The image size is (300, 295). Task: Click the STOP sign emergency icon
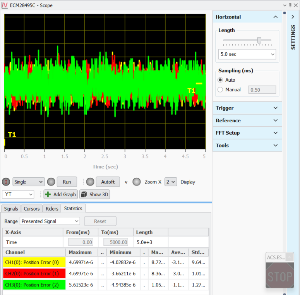[279, 276]
